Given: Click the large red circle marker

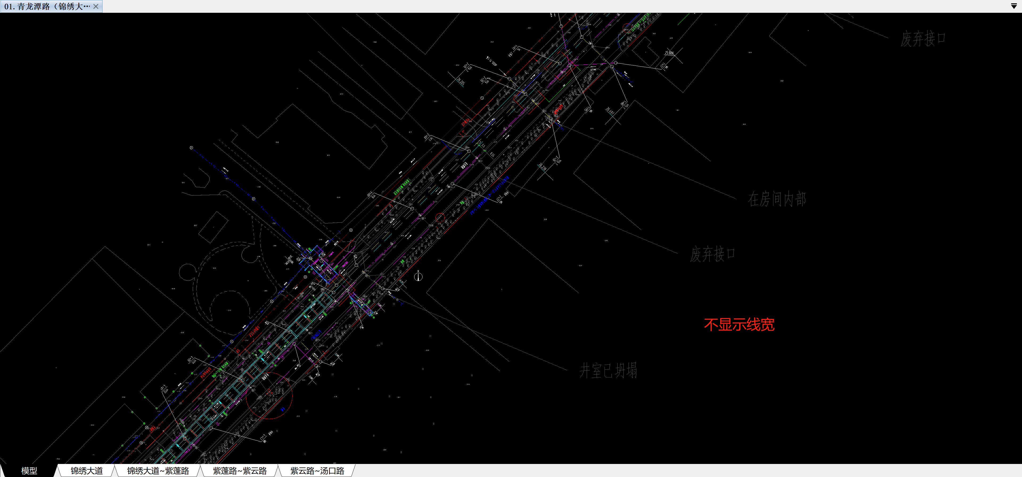Looking at the screenshot, I should pyautogui.click(x=269, y=395).
